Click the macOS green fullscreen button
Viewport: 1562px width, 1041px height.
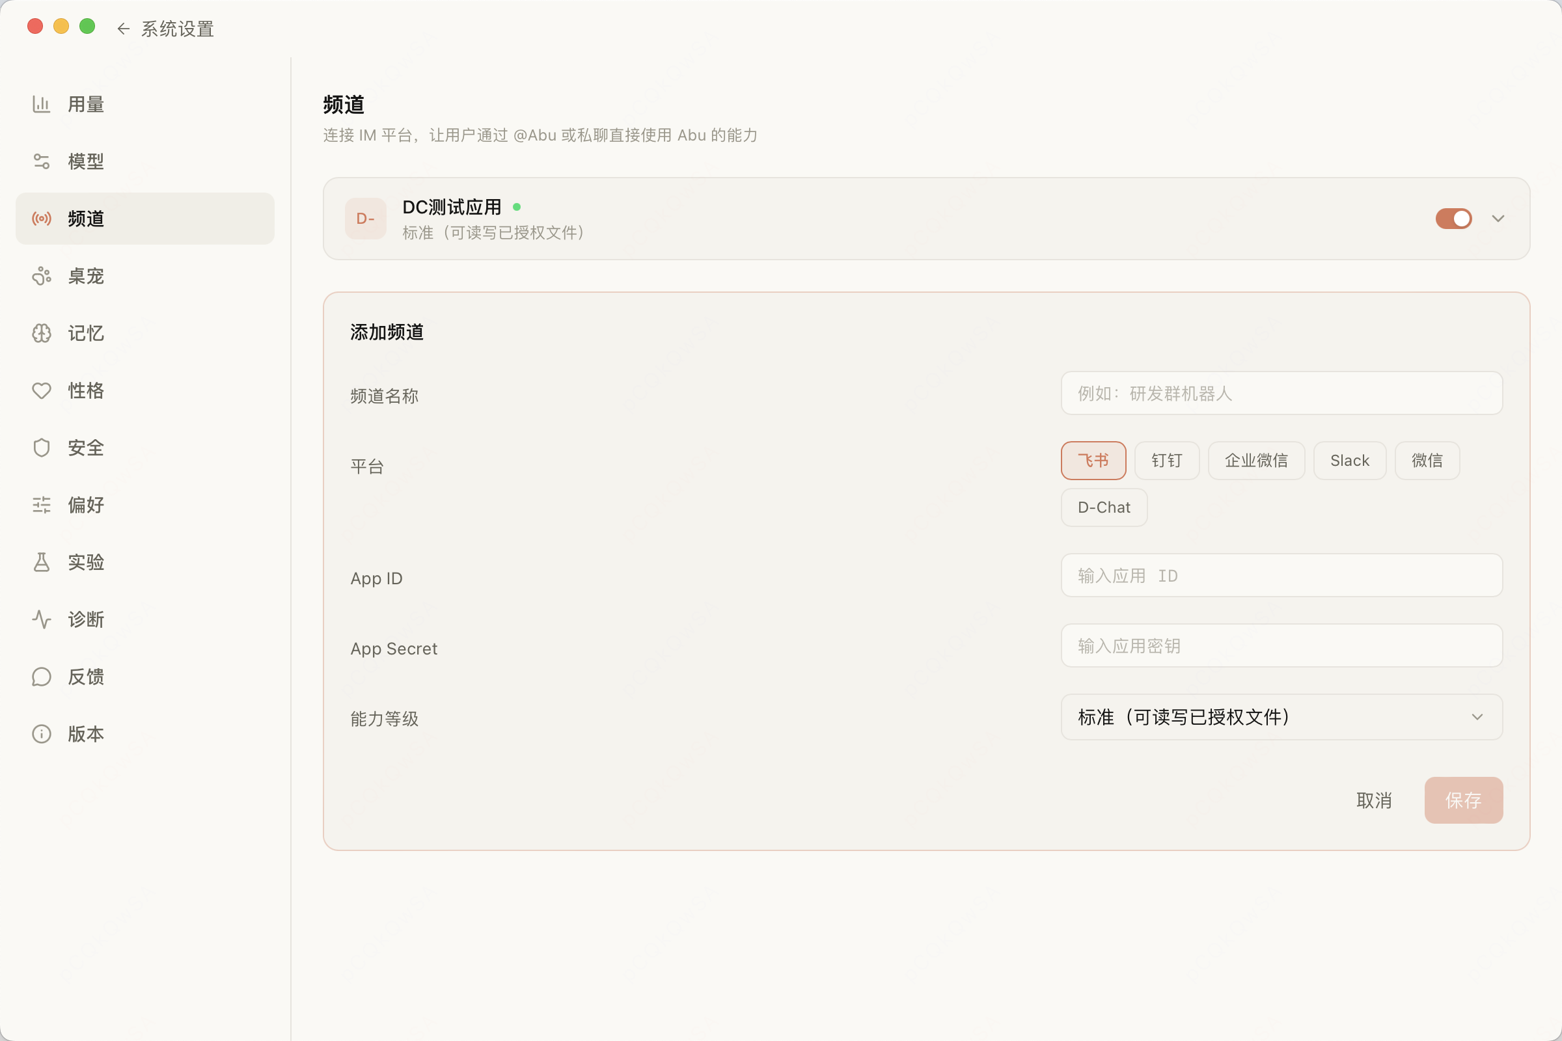(x=87, y=26)
